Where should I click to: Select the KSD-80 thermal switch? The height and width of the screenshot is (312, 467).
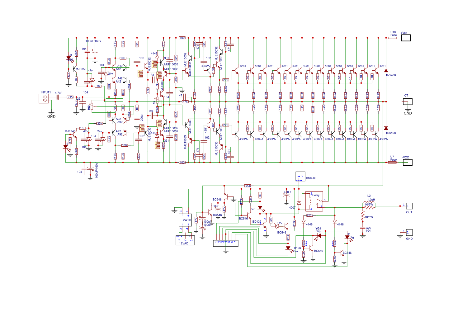coord(300,176)
